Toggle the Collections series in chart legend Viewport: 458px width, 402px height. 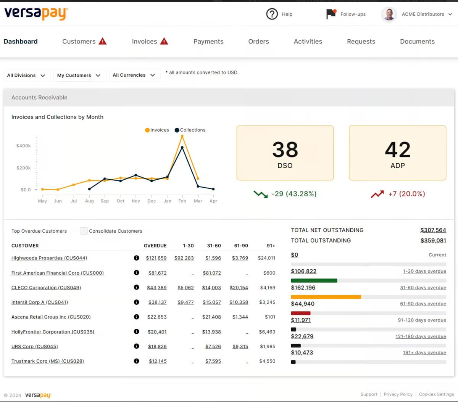[x=190, y=130]
